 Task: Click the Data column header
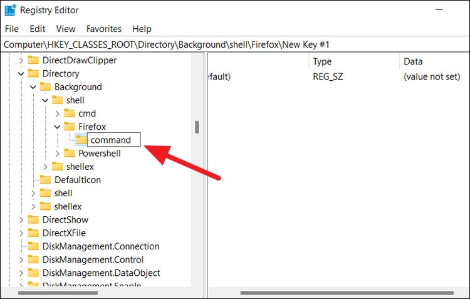point(413,61)
